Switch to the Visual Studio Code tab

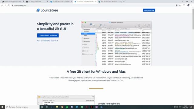point(61,2)
